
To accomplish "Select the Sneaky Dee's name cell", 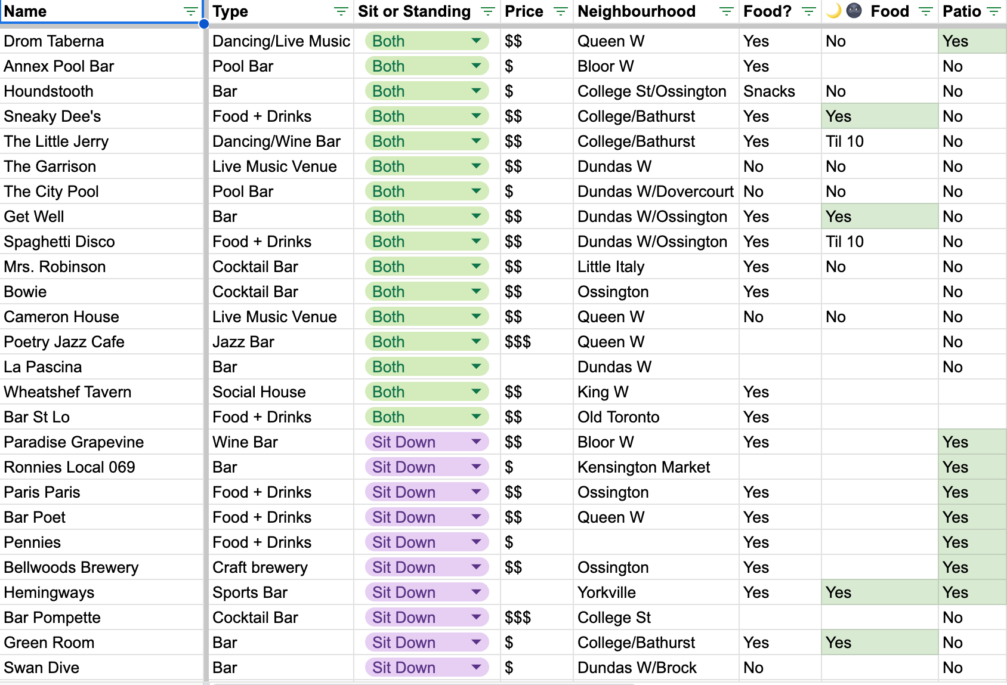I will pos(101,116).
